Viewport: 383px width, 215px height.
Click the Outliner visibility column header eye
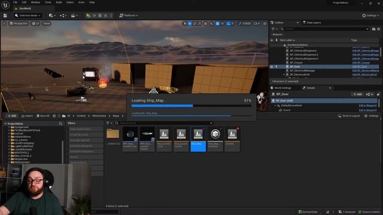coord(272,40)
